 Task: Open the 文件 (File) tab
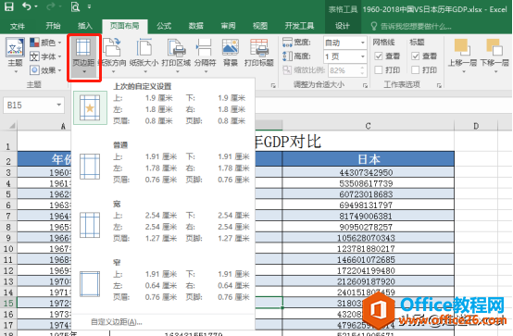coord(18,26)
